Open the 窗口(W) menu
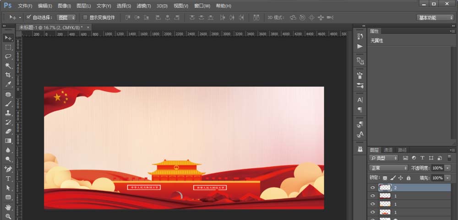Viewport: 458px width, 220px height. 202,6
